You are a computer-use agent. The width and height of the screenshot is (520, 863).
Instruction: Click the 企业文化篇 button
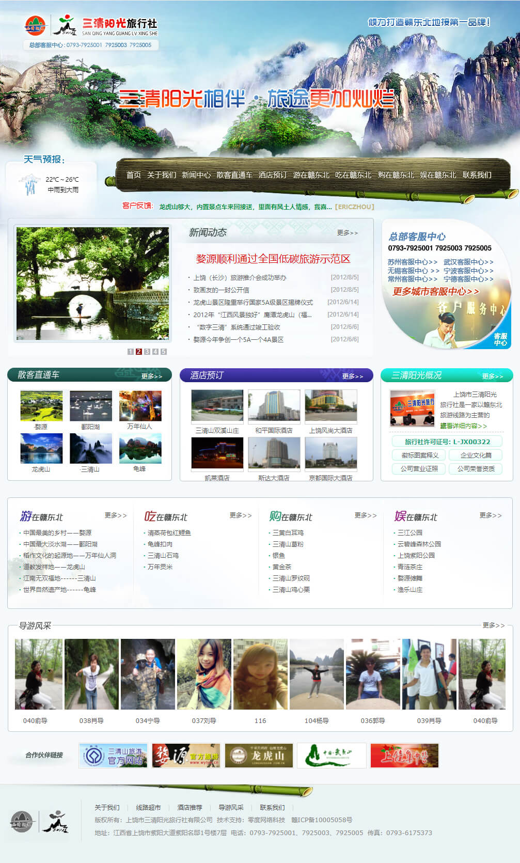coord(476,455)
